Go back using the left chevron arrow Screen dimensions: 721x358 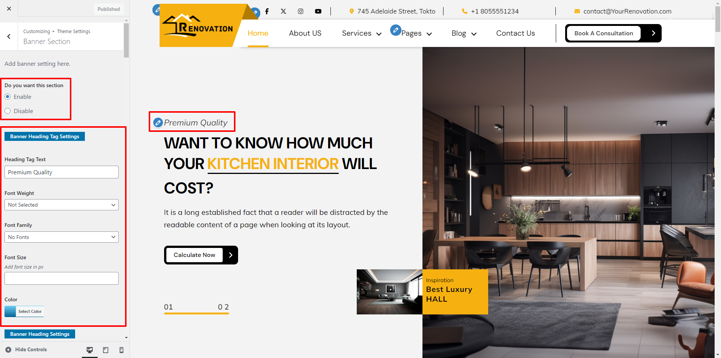pyautogui.click(x=9, y=36)
